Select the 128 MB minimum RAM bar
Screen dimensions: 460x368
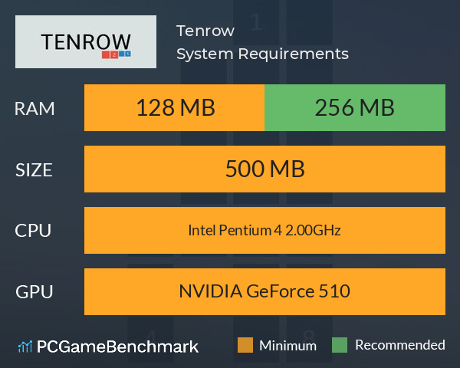tap(174, 107)
